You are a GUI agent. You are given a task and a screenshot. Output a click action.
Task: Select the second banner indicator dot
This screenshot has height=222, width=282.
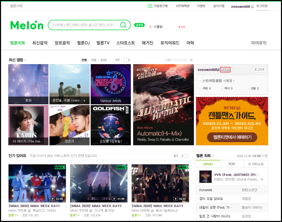coord(169,60)
